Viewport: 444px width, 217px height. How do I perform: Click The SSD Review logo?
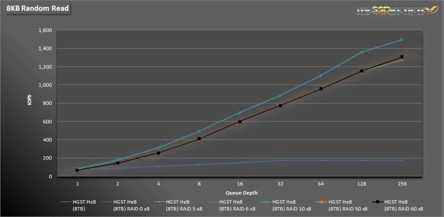click(397, 11)
